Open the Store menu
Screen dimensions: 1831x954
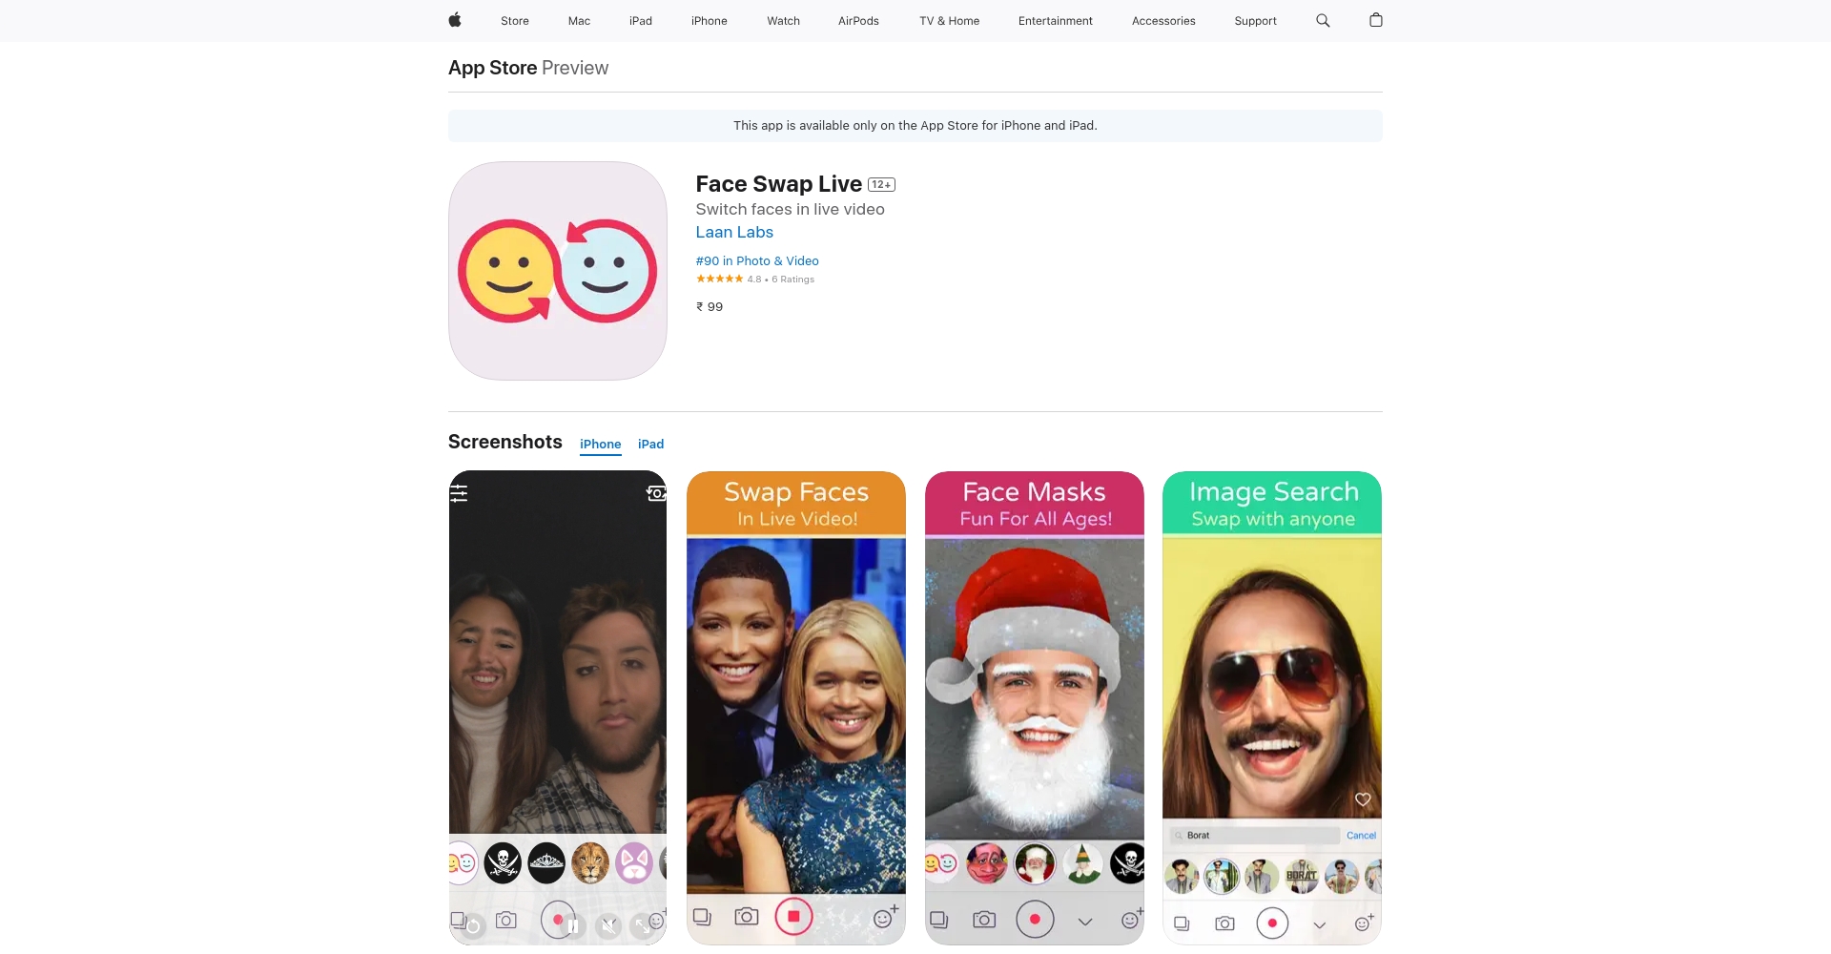(515, 21)
